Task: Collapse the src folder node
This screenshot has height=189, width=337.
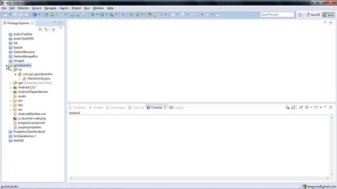Action: coord(11,70)
